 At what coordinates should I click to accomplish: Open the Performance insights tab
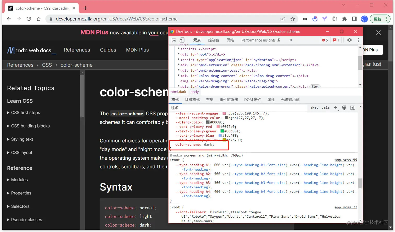[261, 40]
